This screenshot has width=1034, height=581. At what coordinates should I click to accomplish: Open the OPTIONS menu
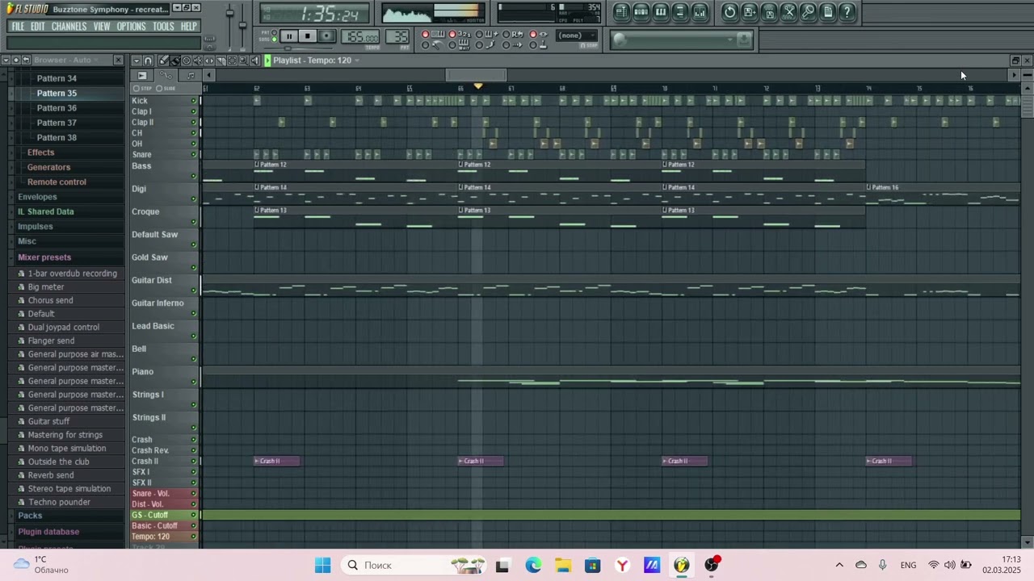[131, 27]
